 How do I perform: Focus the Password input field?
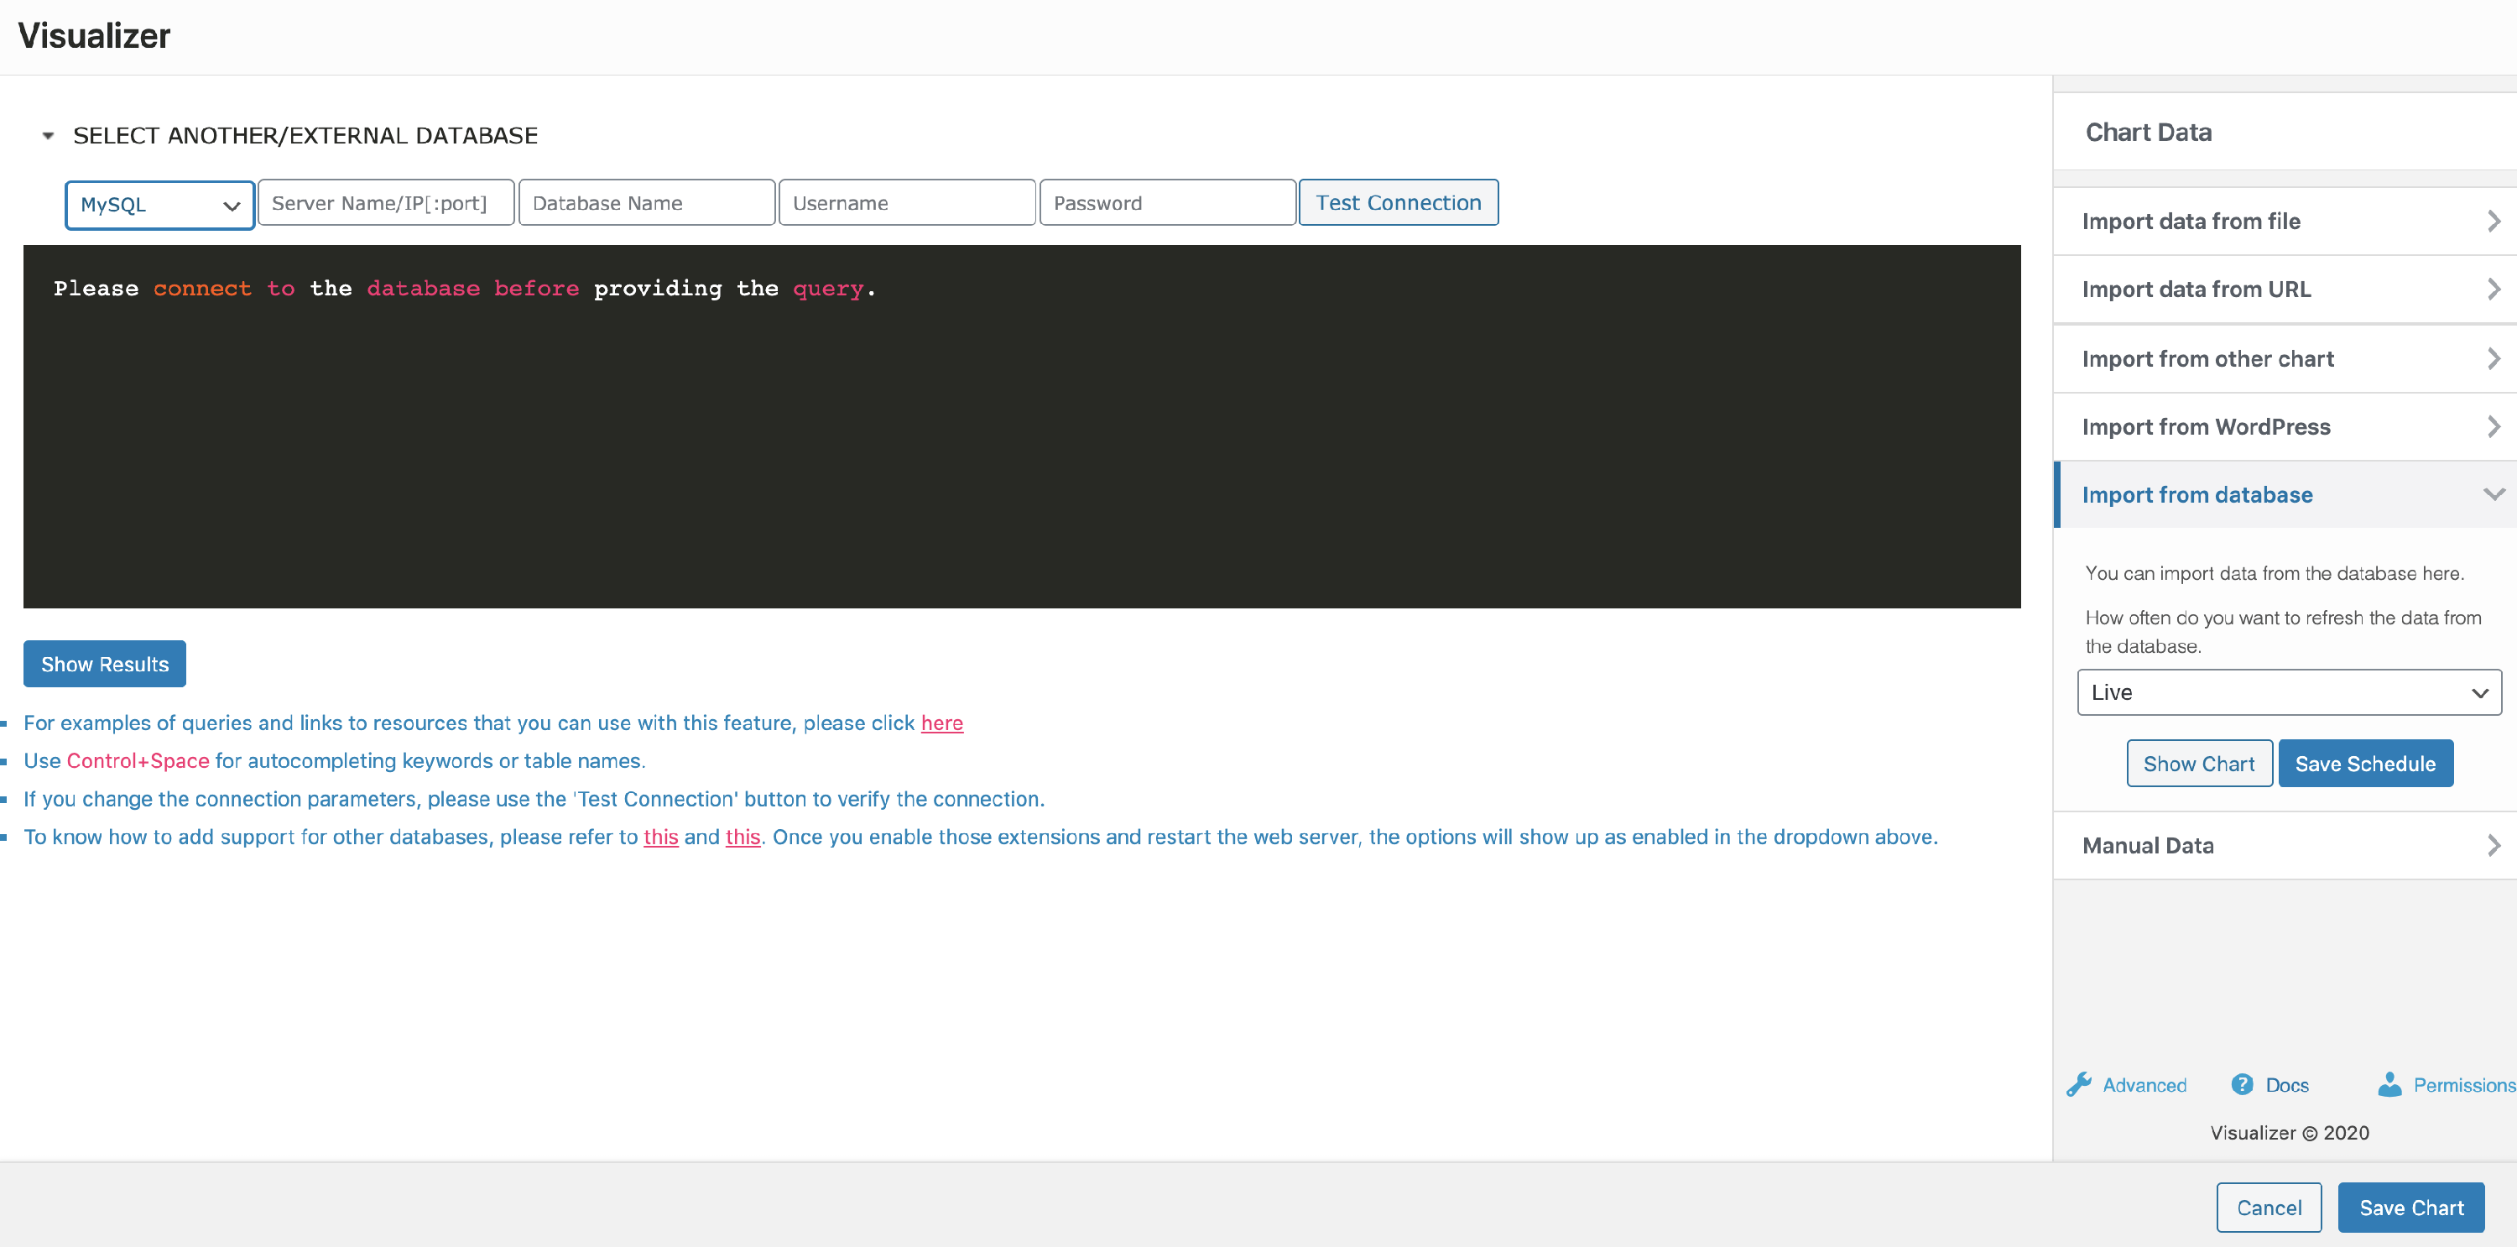tap(1167, 203)
